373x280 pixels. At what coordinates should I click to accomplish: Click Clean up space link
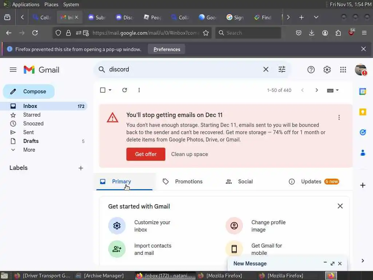click(x=189, y=154)
